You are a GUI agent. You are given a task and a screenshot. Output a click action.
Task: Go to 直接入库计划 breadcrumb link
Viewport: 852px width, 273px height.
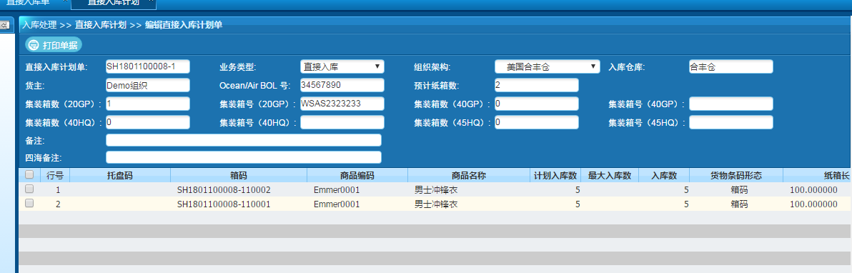(101, 24)
